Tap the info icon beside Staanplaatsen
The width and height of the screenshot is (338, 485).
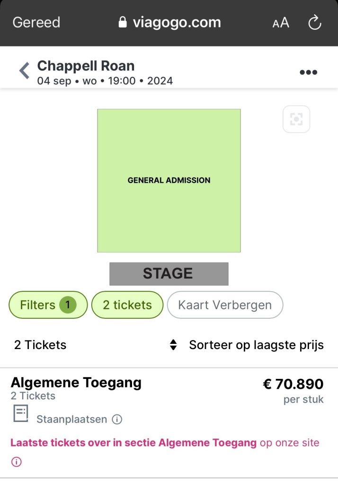tap(116, 419)
